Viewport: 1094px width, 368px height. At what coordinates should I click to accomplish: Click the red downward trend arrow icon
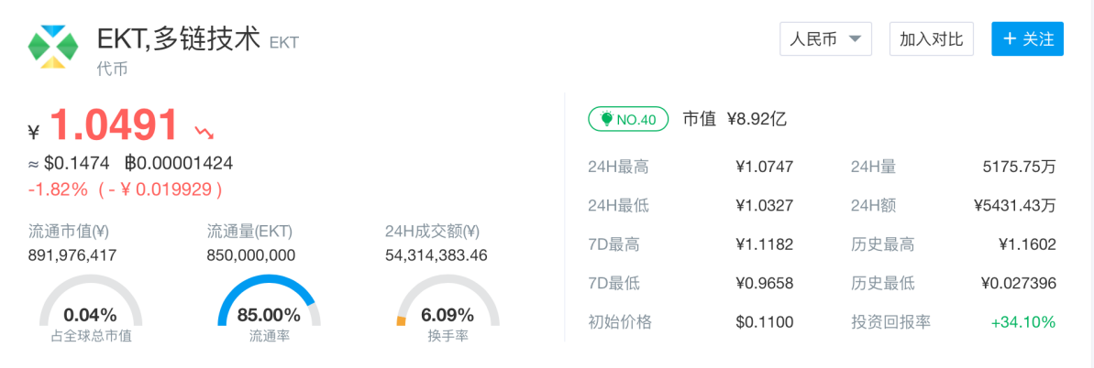(204, 130)
